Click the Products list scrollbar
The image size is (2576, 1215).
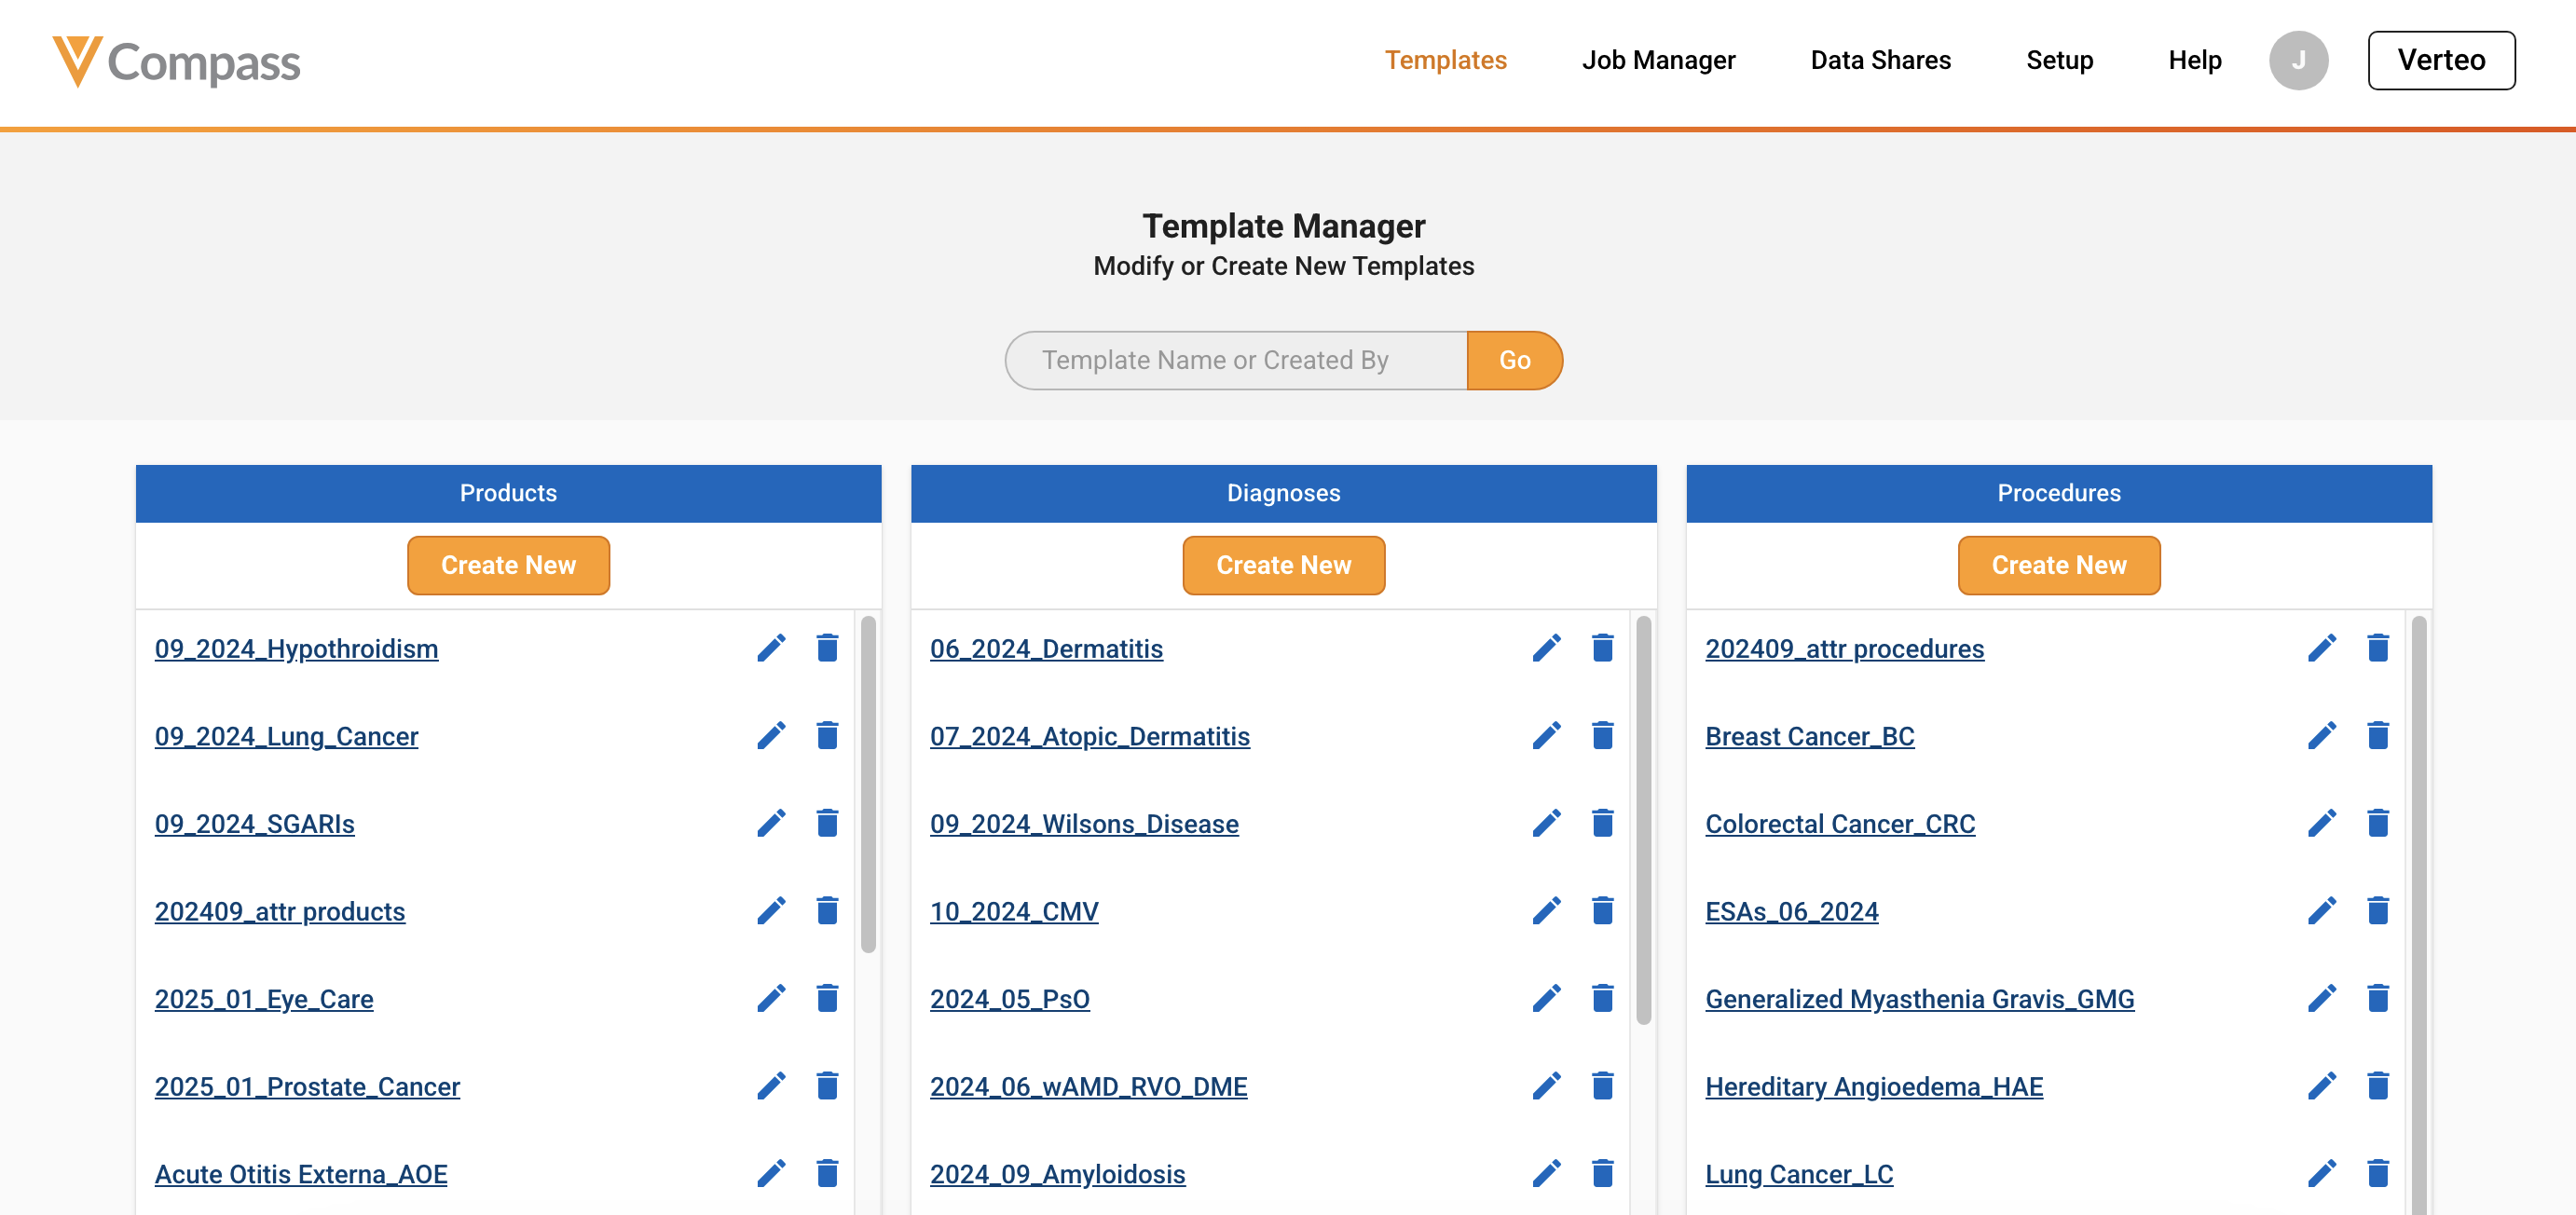[x=868, y=784]
